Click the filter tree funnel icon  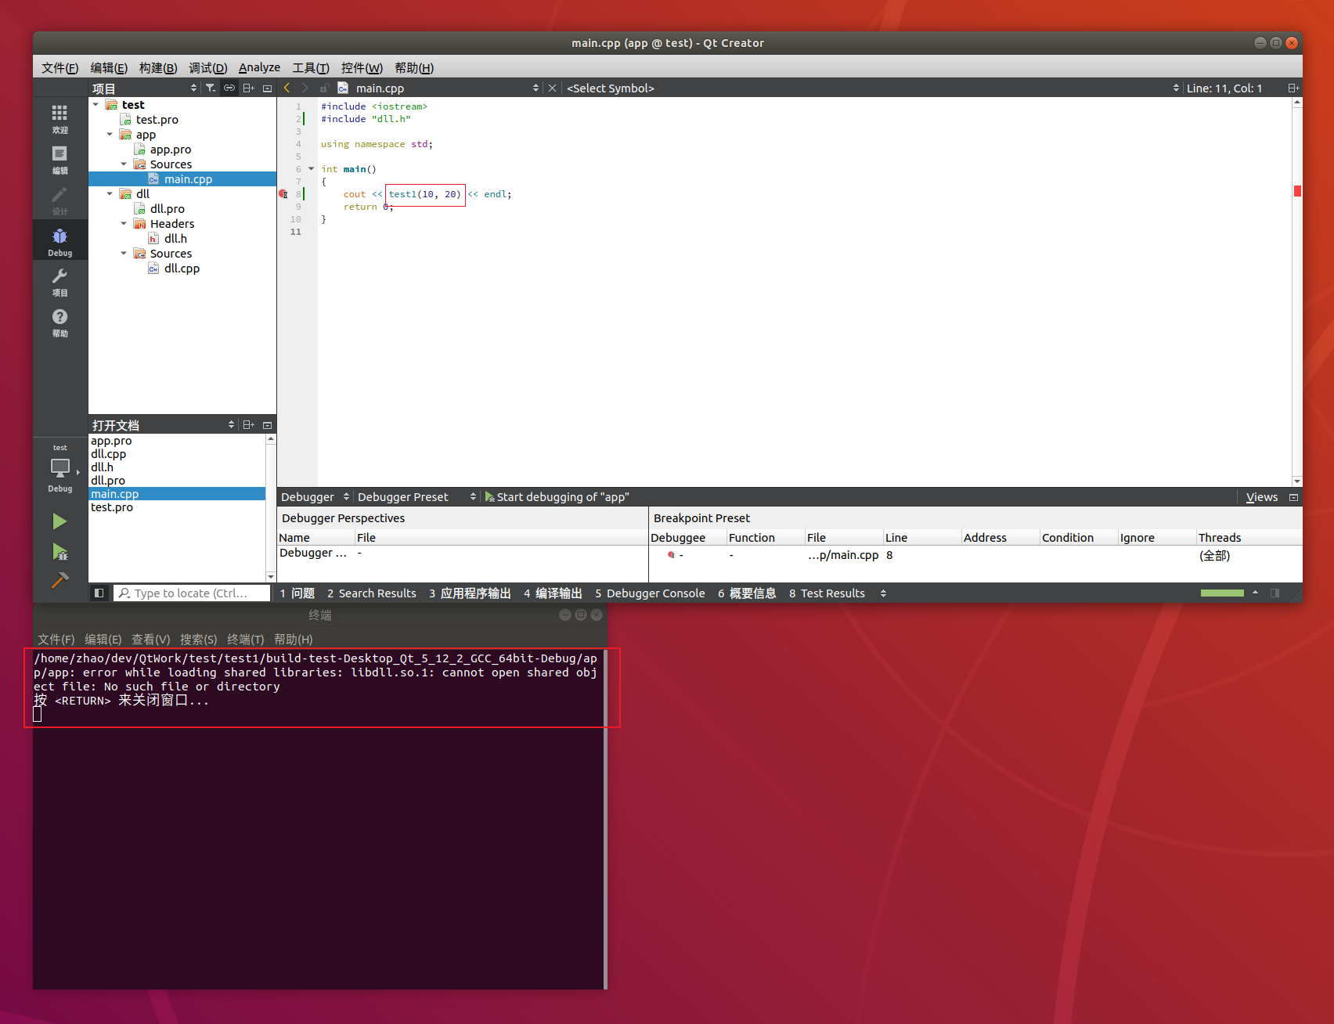point(211,88)
